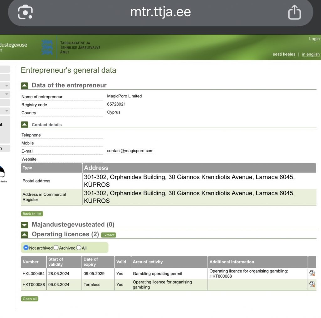This screenshot has height=318, width=321.
Task: Click the Date of expiry column header
Action: point(98,262)
